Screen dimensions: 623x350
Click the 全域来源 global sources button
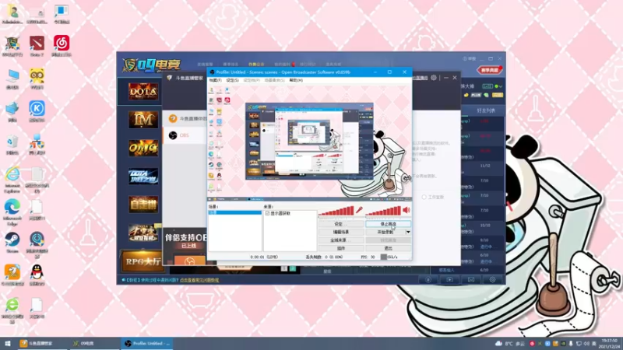pos(340,240)
